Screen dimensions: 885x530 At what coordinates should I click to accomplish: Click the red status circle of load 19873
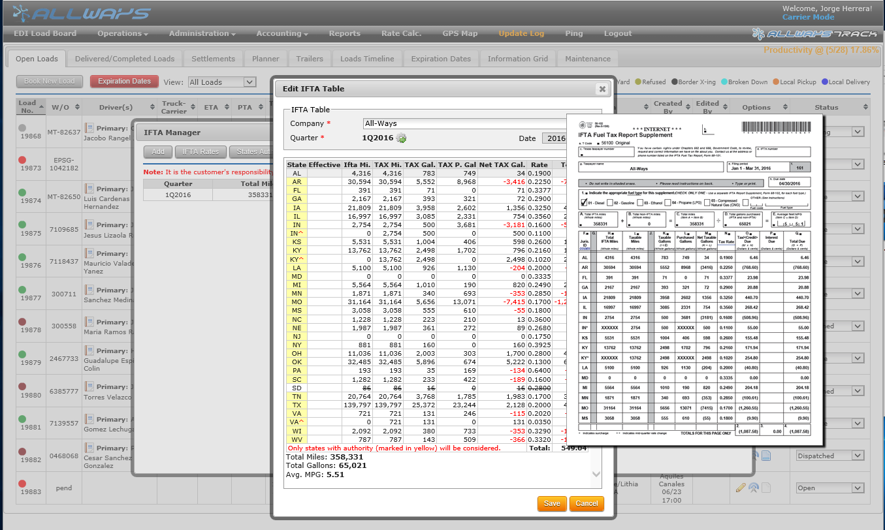point(22,159)
